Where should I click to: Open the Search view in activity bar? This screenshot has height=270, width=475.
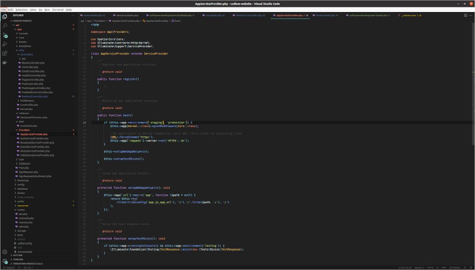(x=5, y=26)
